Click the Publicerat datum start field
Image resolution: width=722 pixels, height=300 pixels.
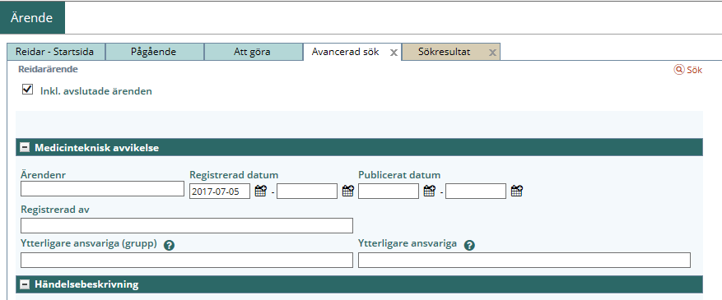click(389, 192)
